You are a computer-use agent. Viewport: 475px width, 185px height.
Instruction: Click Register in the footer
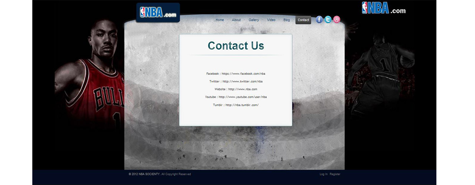[335, 174]
